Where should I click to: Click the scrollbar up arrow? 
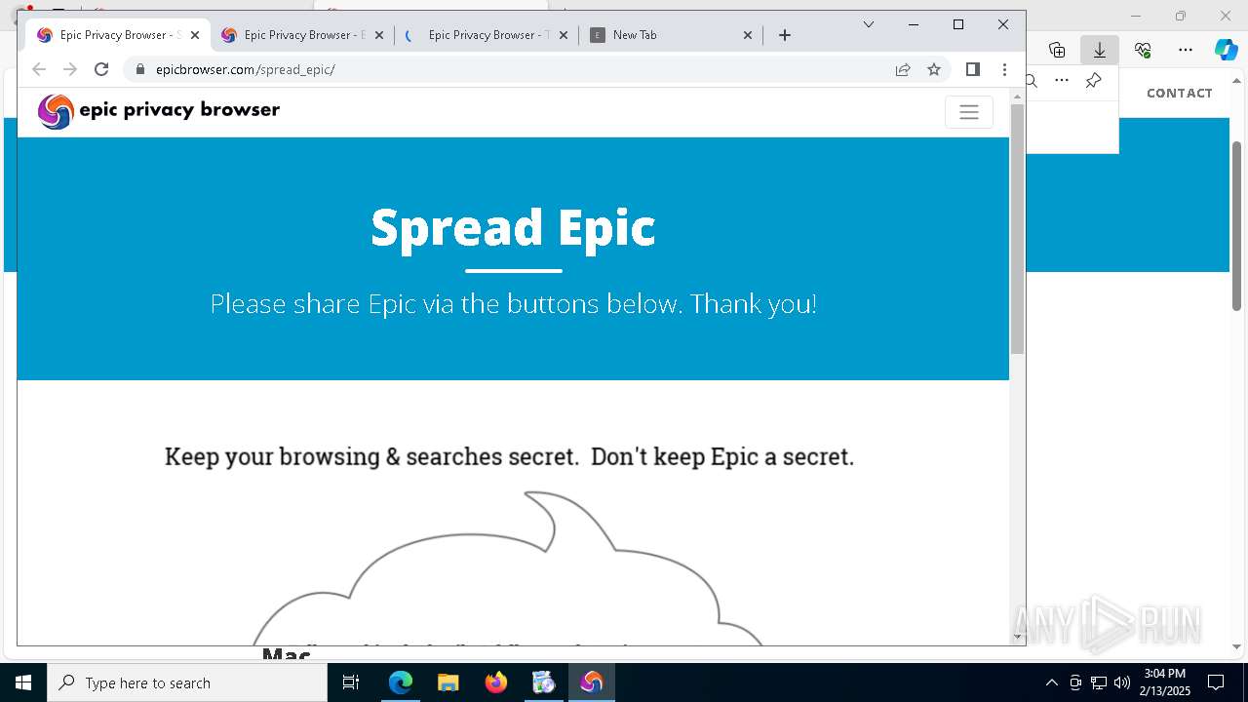1017,96
